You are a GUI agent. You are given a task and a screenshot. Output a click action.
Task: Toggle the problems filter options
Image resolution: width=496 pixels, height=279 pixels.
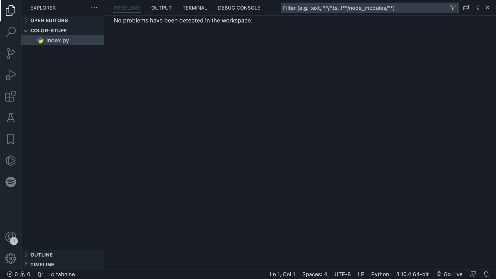pos(453,8)
